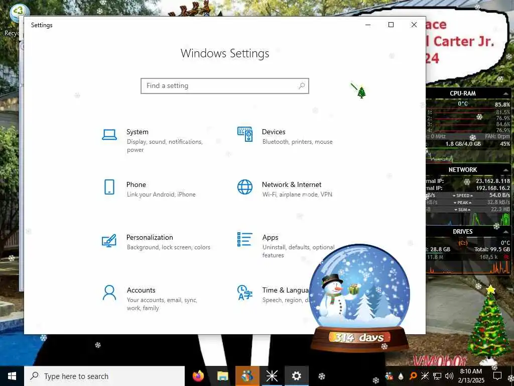514x386 pixels.
Task: Collapse the CPU-RAM gadget section
Action: 506,94
